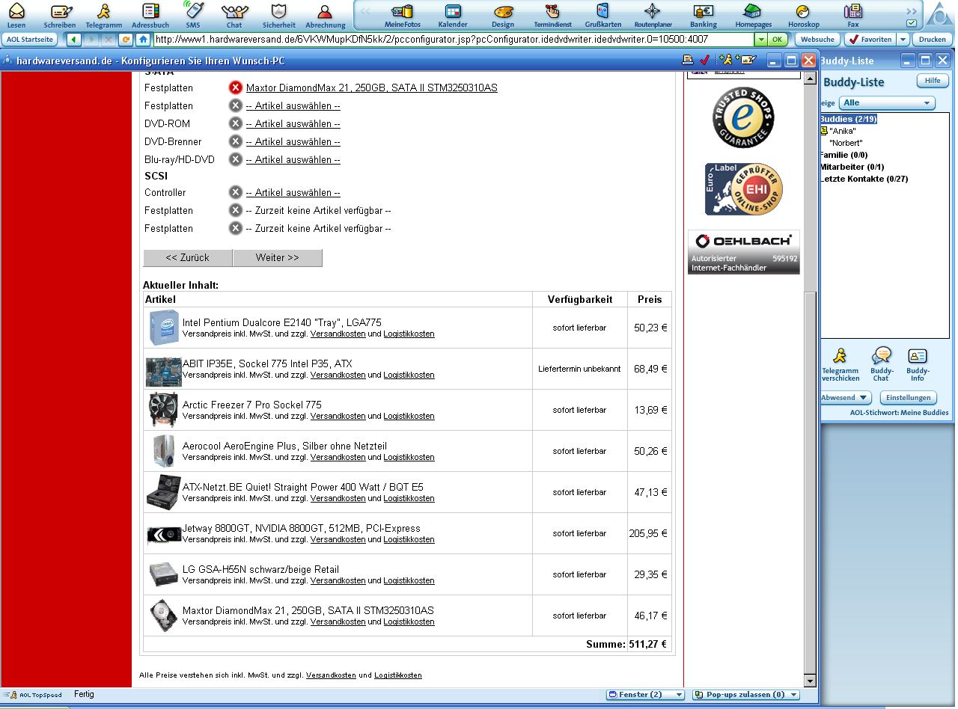Open the address bar history dropdown

[761, 39]
